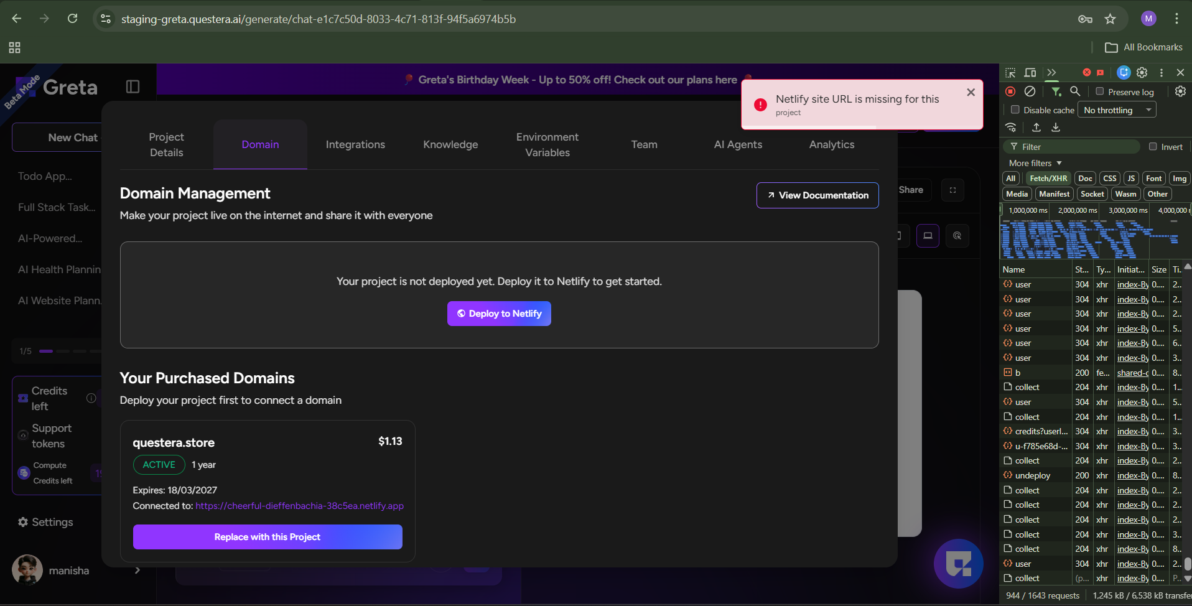
Task: Open the blue AI assistance icon in DevTools
Action: click(x=1124, y=73)
